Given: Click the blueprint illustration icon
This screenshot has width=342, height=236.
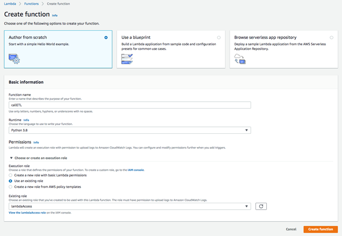Looking at the screenshot, I should [127, 59].
